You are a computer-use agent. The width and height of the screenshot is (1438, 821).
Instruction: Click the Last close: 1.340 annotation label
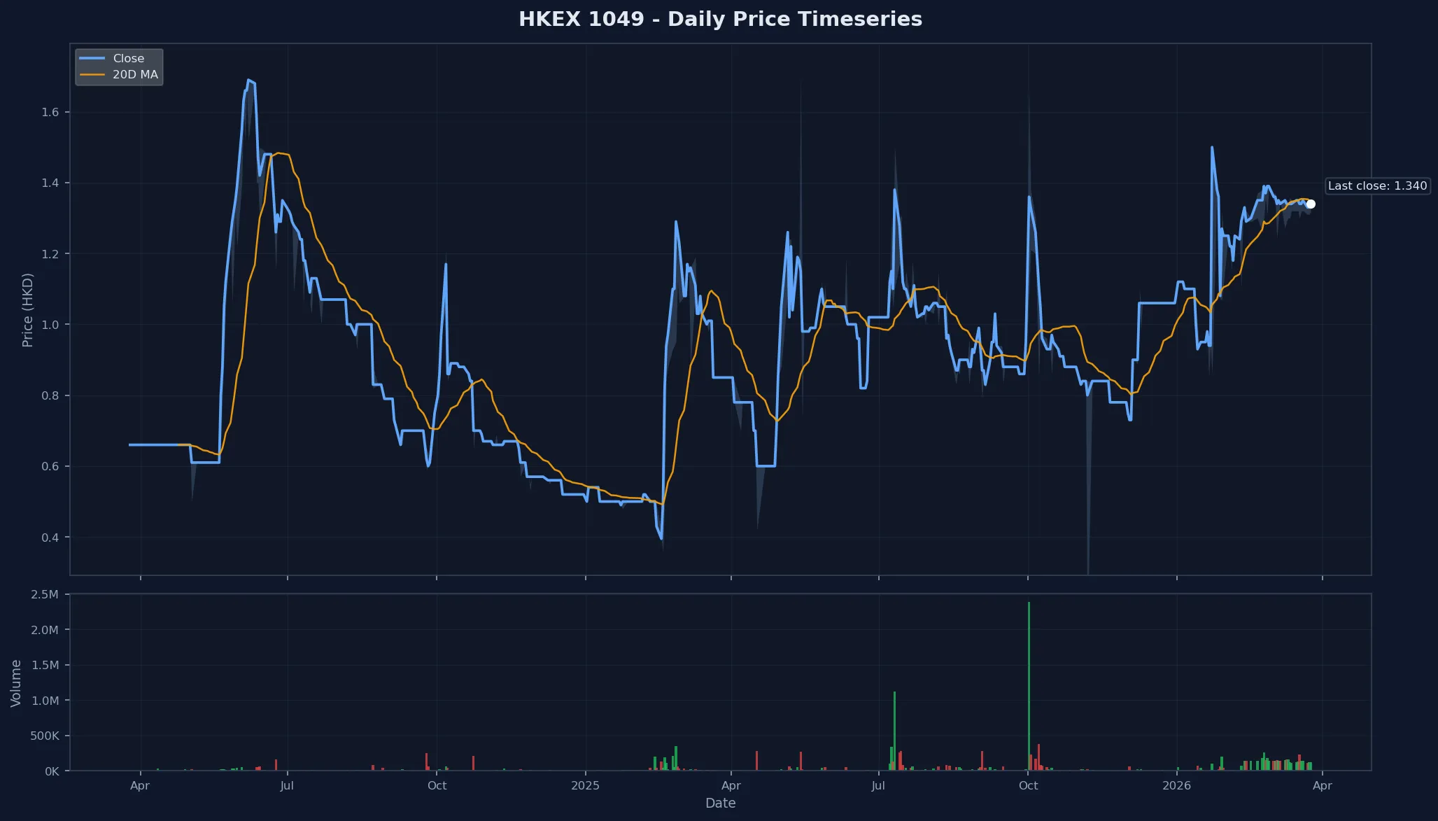click(x=1376, y=185)
